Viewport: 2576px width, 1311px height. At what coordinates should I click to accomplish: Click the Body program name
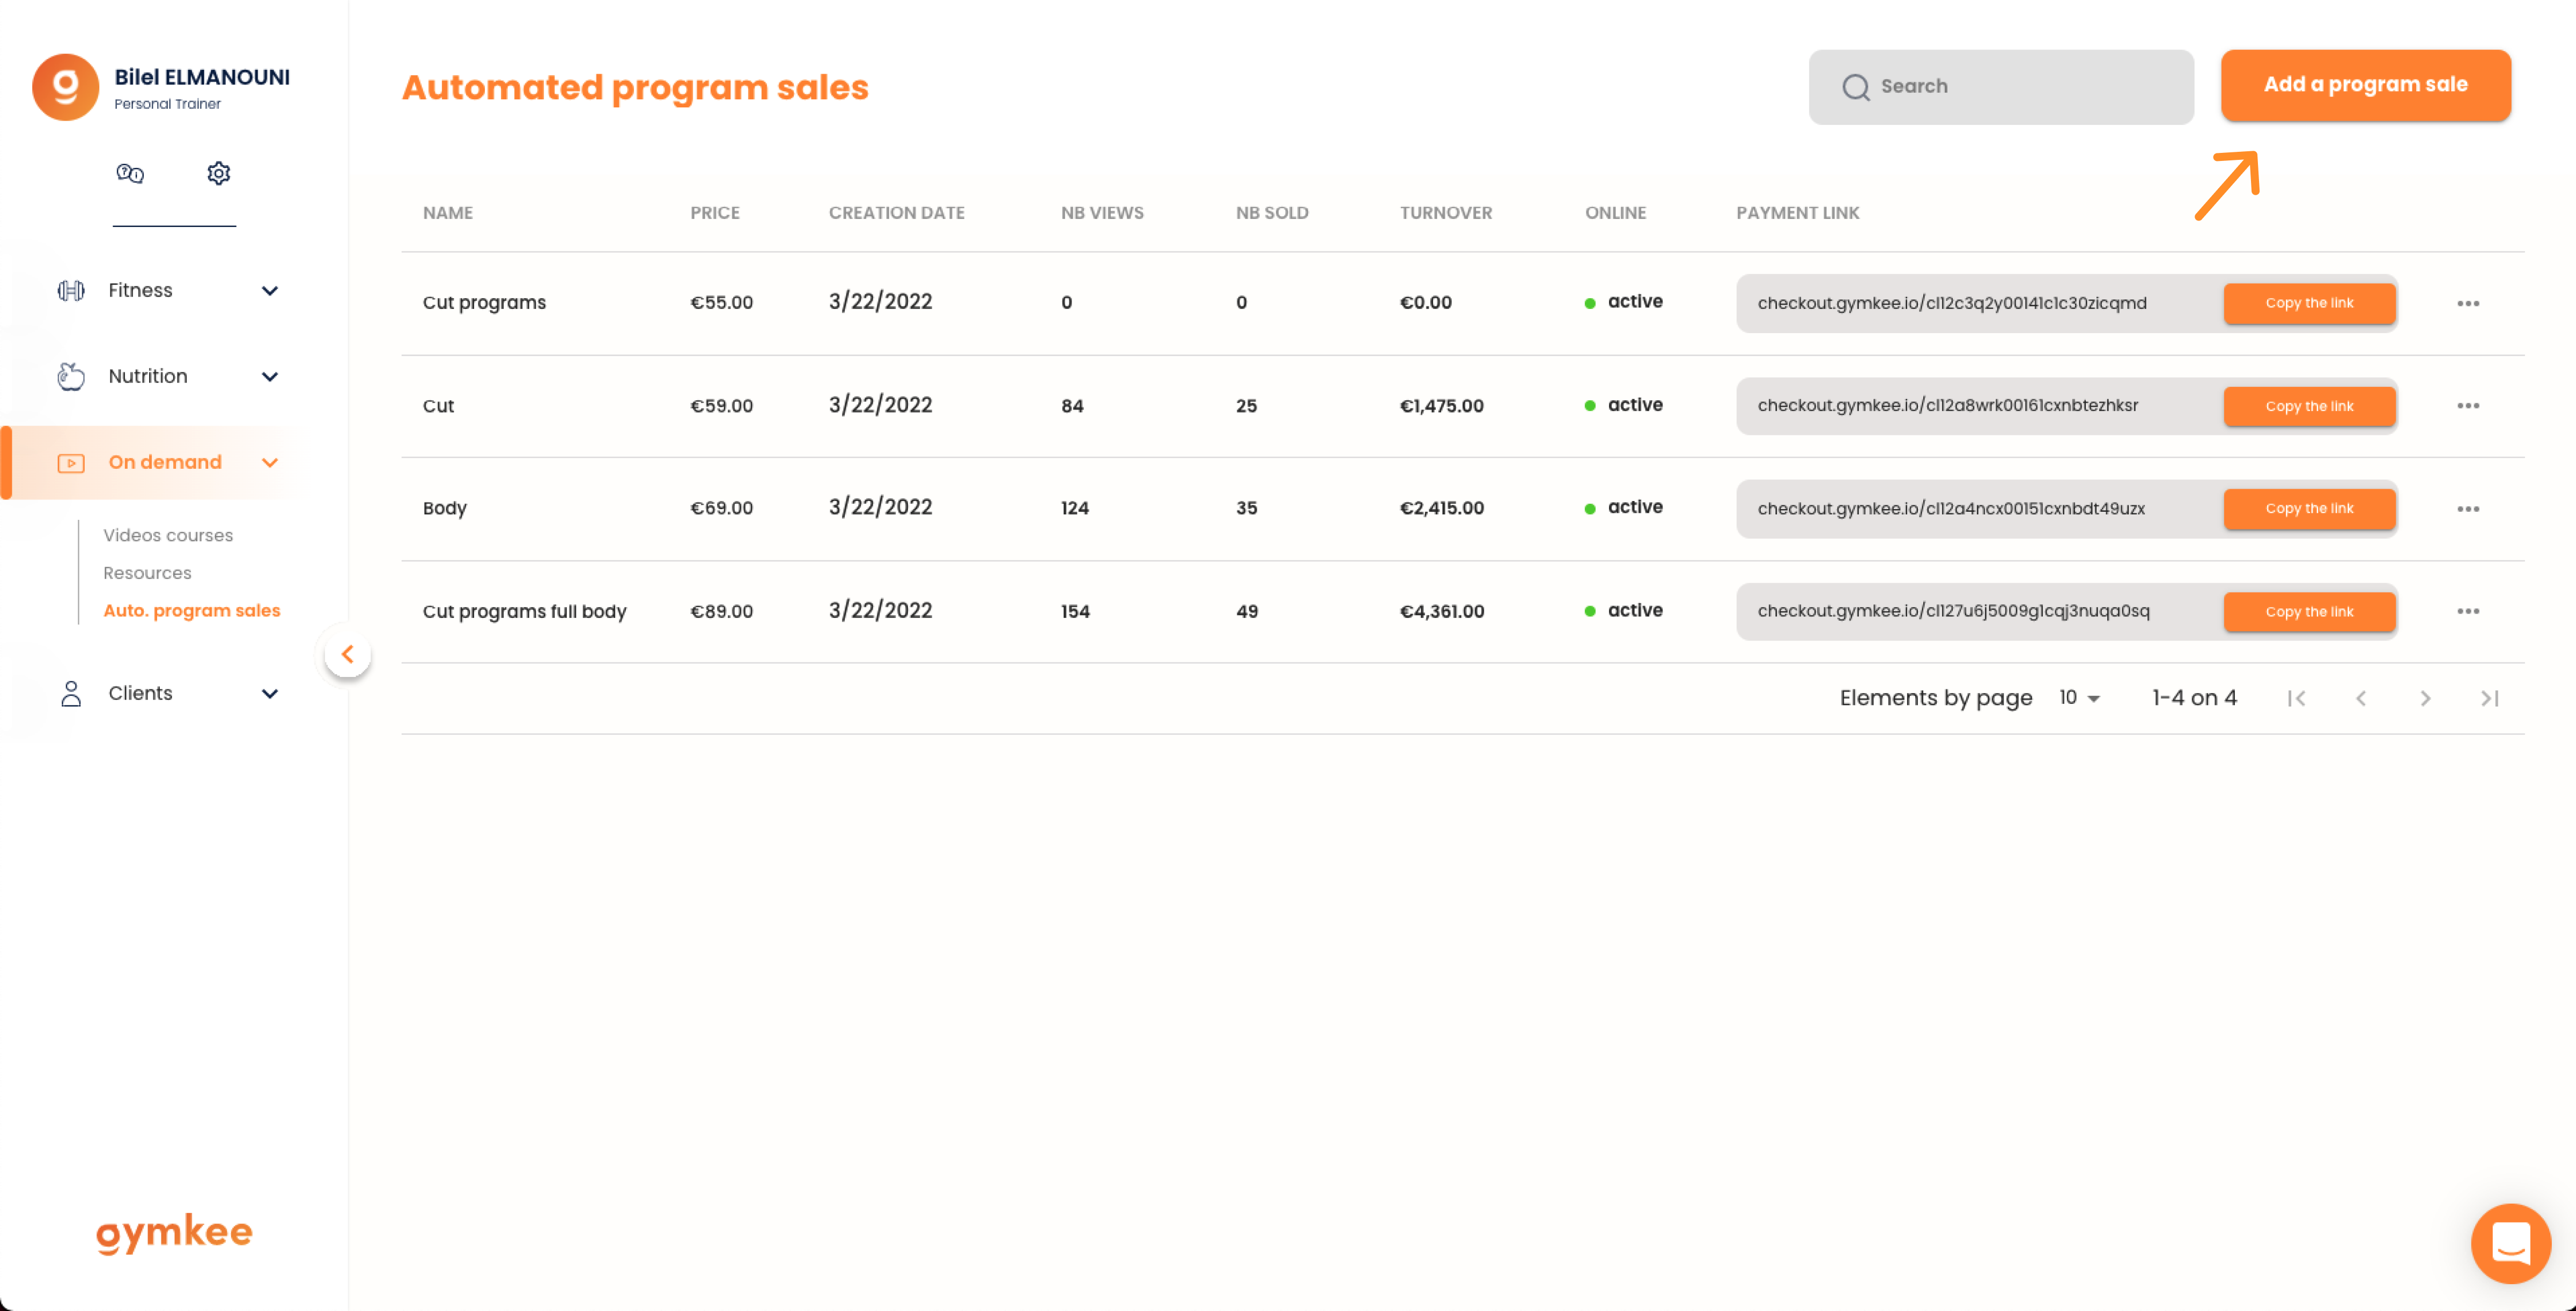(x=445, y=508)
